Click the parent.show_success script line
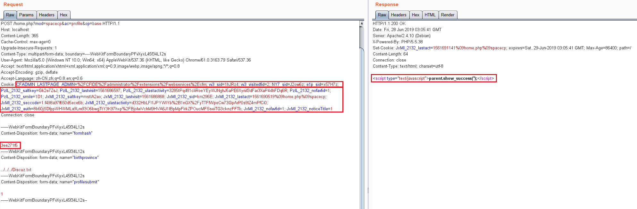 click(x=433, y=79)
